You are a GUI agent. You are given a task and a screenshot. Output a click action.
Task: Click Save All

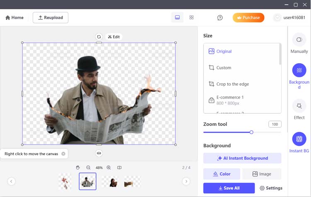(229, 188)
